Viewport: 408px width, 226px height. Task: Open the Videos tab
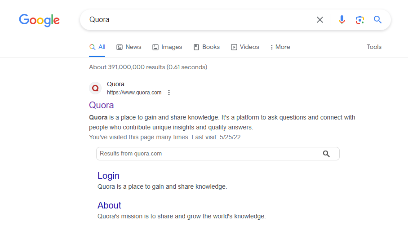[x=245, y=47]
